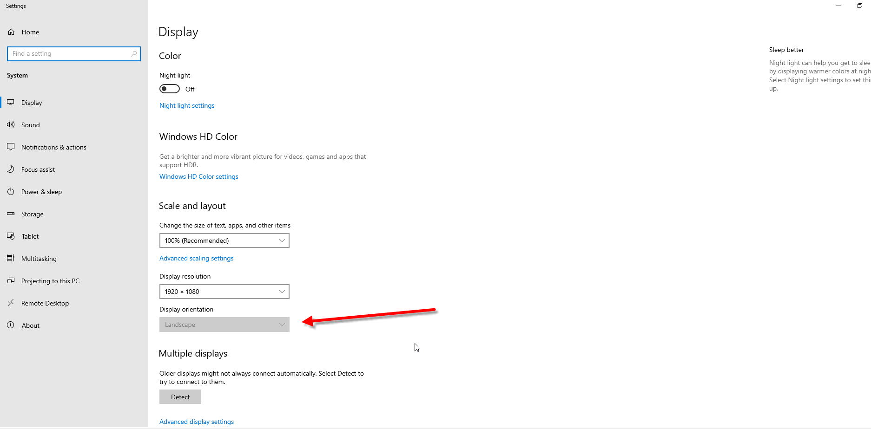Image resolution: width=871 pixels, height=429 pixels.
Task: Open the 100% (Recommended) scaling dropdown
Action: point(224,240)
